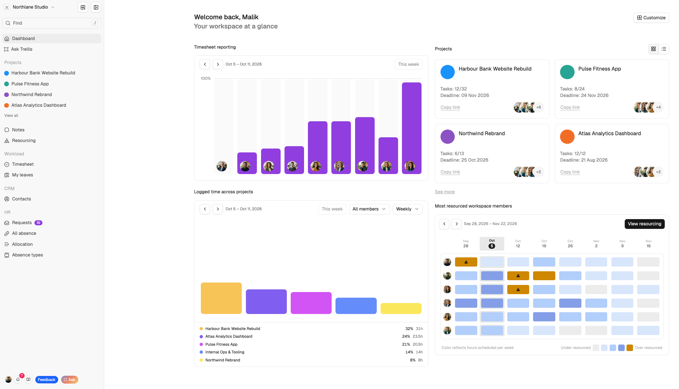679x389 pixels.
Task: Click the Customize button
Action: click(651, 18)
